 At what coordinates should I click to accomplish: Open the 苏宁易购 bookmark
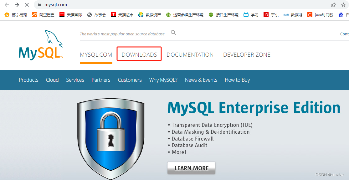click(16, 15)
